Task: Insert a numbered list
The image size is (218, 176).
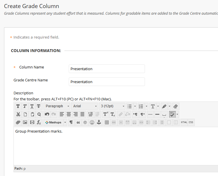Action: [141, 106]
